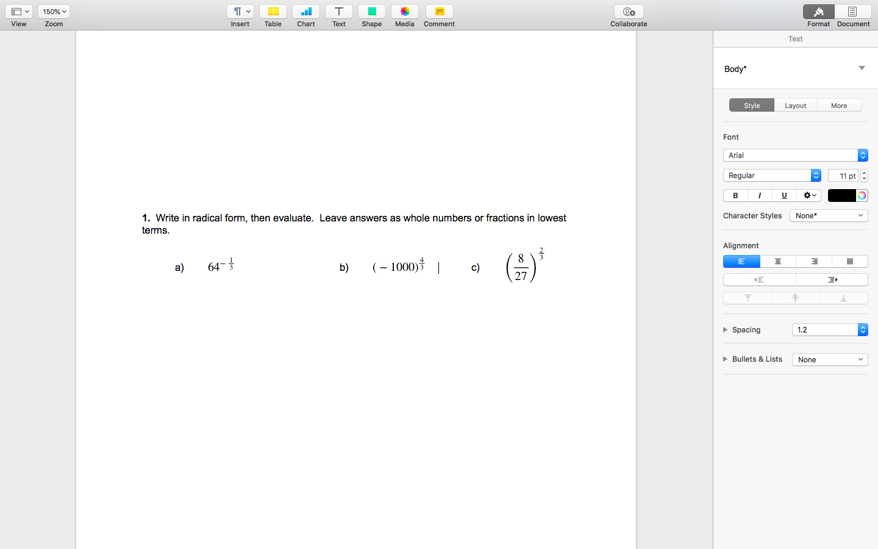878x549 pixels.
Task: Open the Bullets & Lists None menu
Action: pos(829,359)
